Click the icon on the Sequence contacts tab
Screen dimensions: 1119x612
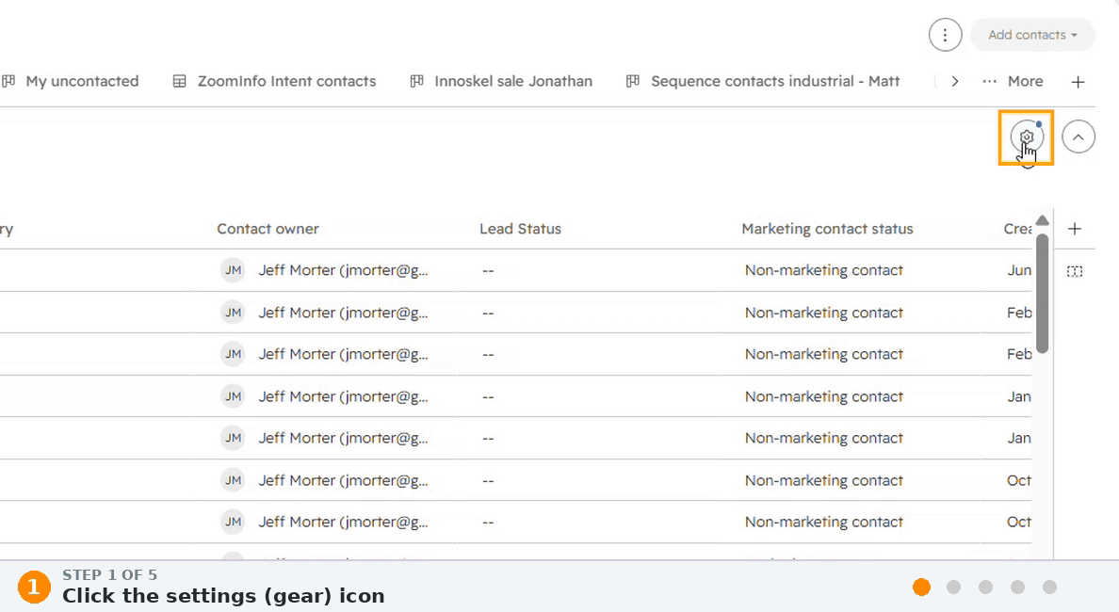pyautogui.click(x=632, y=82)
